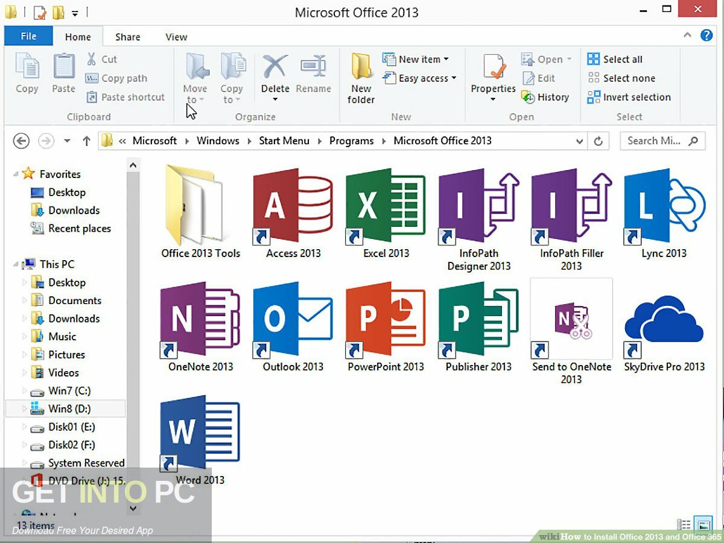
Task: Click Paste shortcut in ribbon
Action: coord(125,97)
